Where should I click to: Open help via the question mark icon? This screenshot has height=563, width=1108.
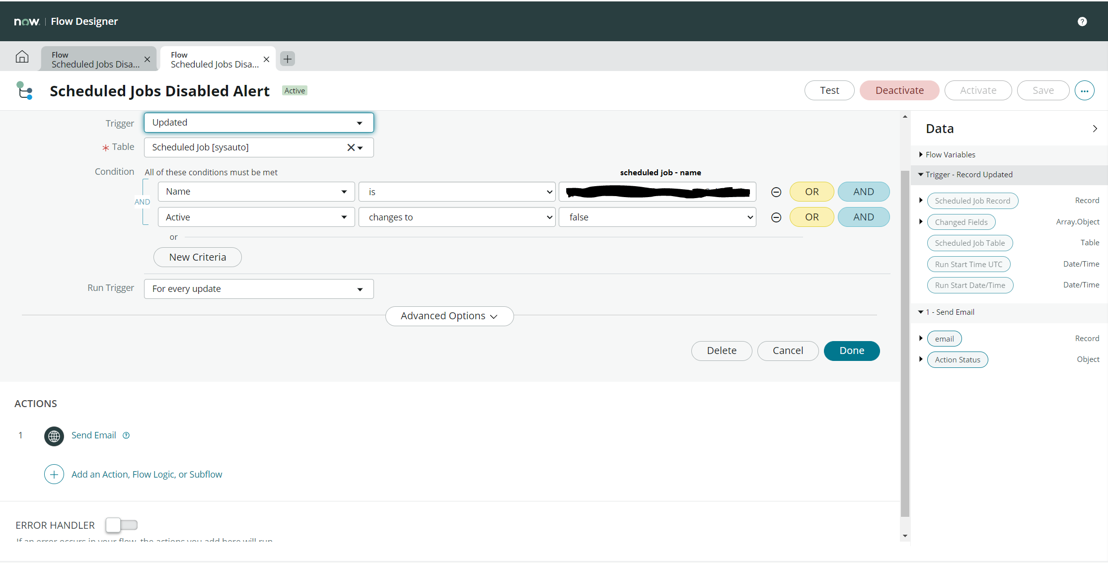pos(1082,21)
